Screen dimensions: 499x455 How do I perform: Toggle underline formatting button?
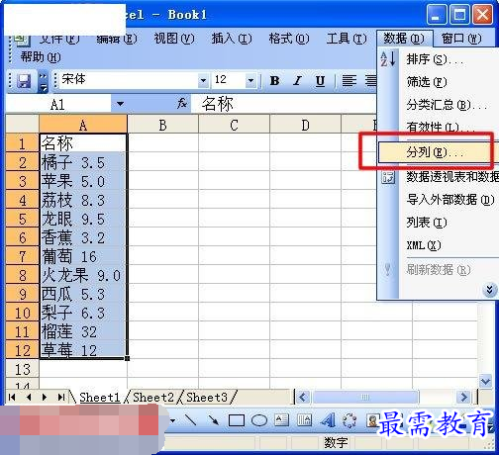pyautogui.click(x=320, y=81)
